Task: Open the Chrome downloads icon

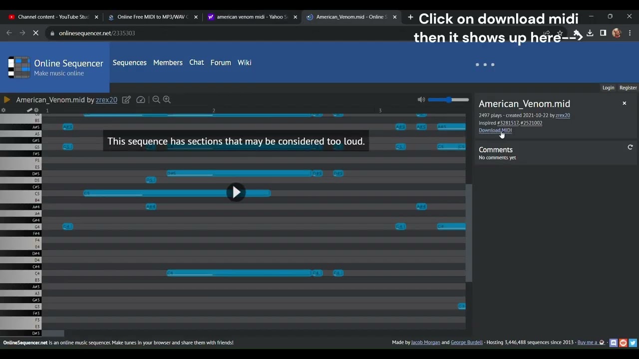Action: 590,33
